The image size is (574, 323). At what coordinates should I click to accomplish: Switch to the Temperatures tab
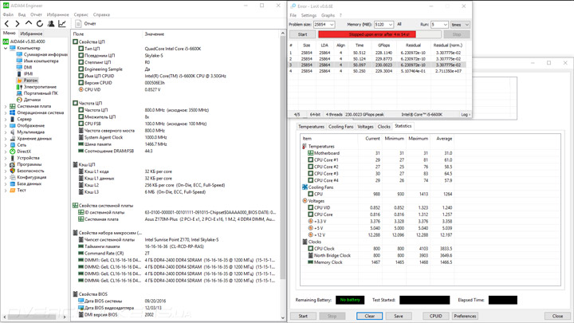pyautogui.click(x=311, y=127)
